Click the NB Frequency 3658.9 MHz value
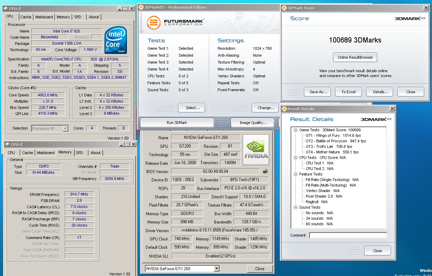Viewport: 432px width, 276px height. [x=114, y=179]
